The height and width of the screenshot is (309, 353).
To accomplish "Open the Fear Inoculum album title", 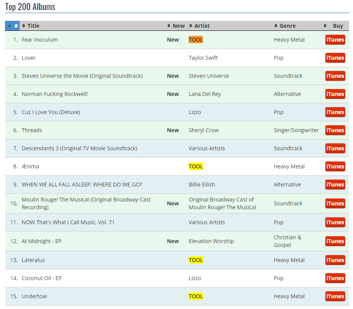I will tap(40, 40).
